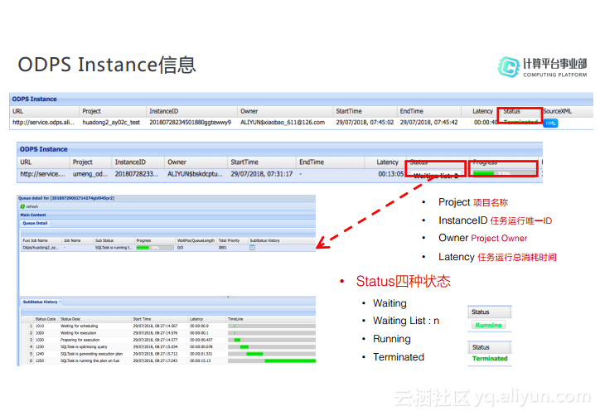Click latency 00:00:15.13 in history table

point(200,360)
